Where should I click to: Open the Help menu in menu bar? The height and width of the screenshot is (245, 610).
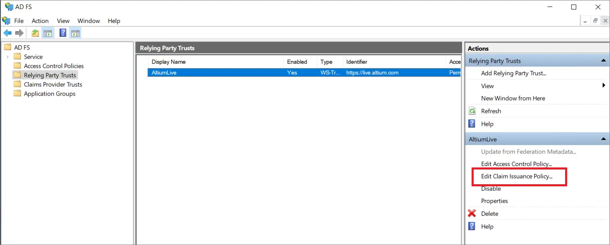(x=114, y=21)
